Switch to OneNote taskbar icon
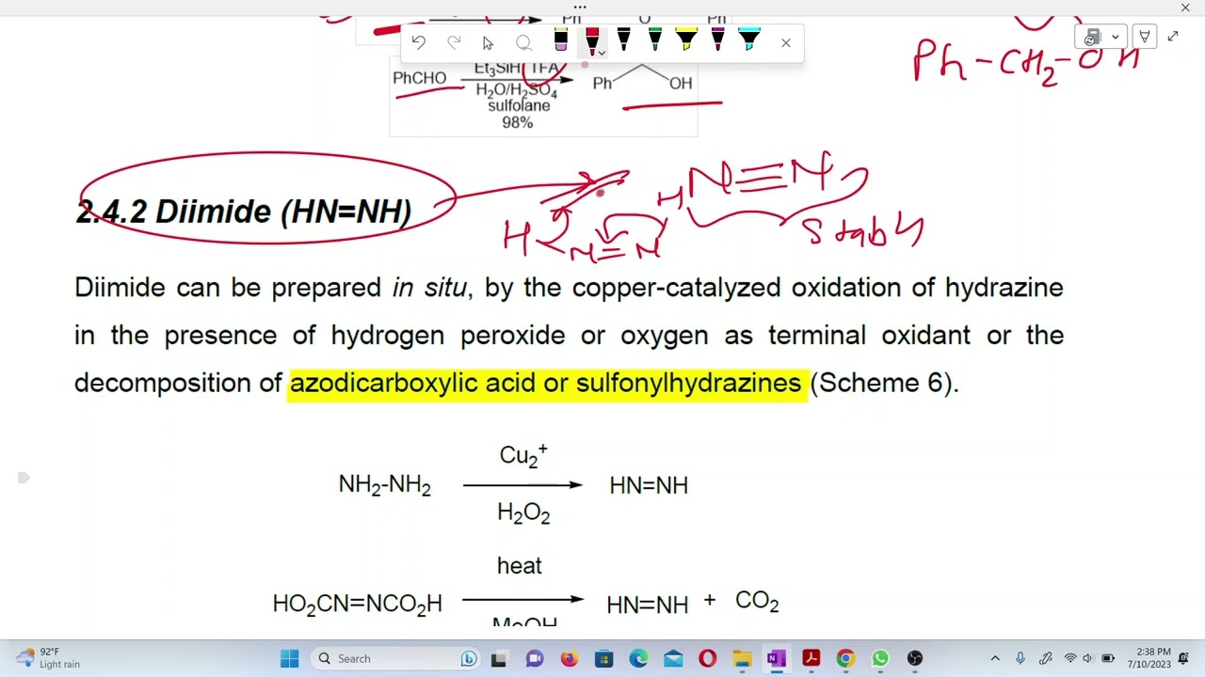The width and height of the screenshot is (1205, 677). pos(776,658)
